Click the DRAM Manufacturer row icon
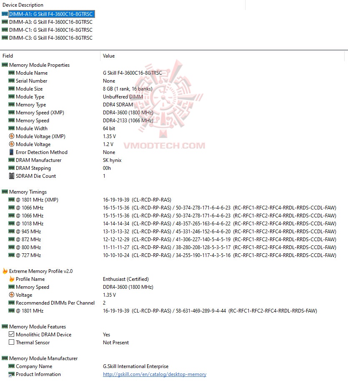Image resolution: width=348 pixels, height=381 pixels. pyautogui.click(x=11, y=160)
